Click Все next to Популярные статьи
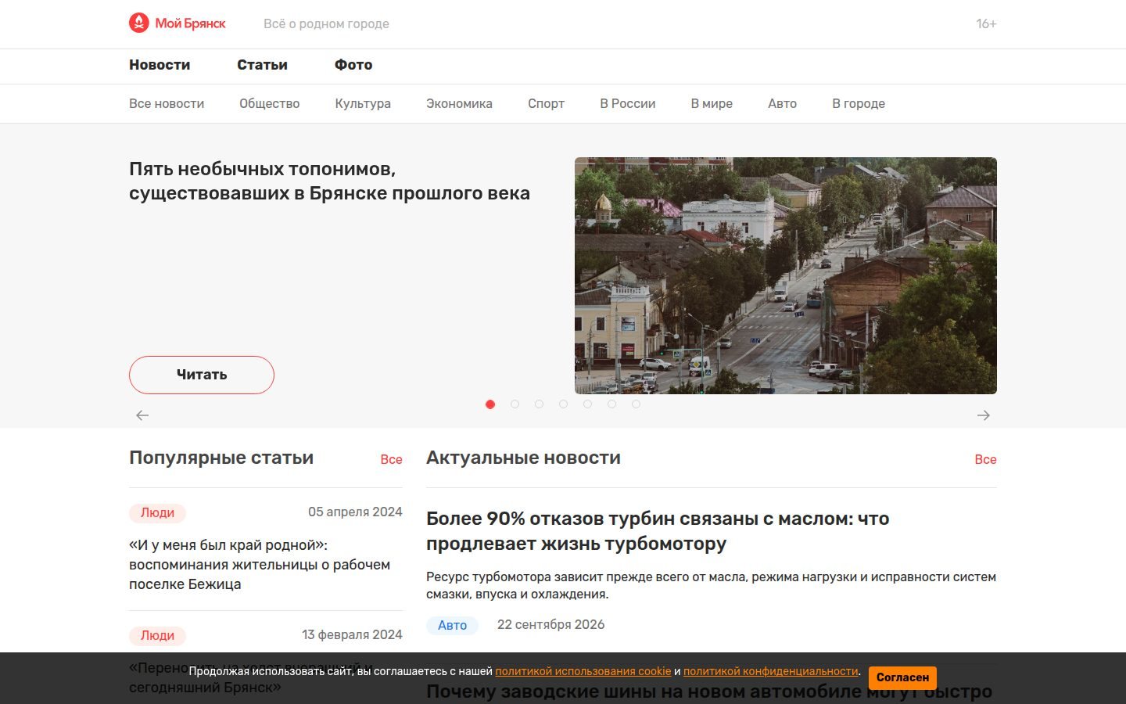1126x704 pixels. [391, 459]
